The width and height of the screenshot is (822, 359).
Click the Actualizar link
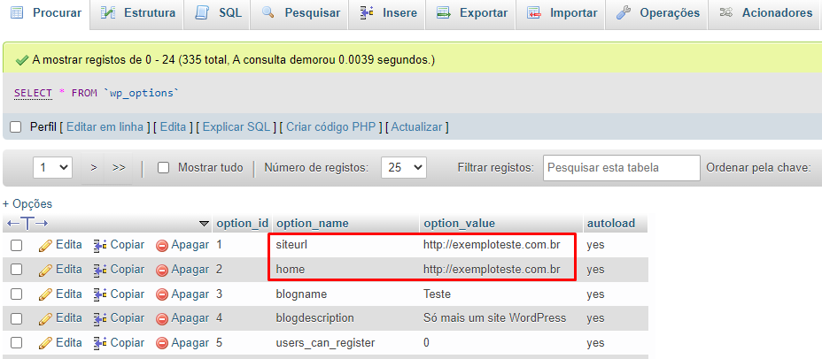tap(417, 126)
